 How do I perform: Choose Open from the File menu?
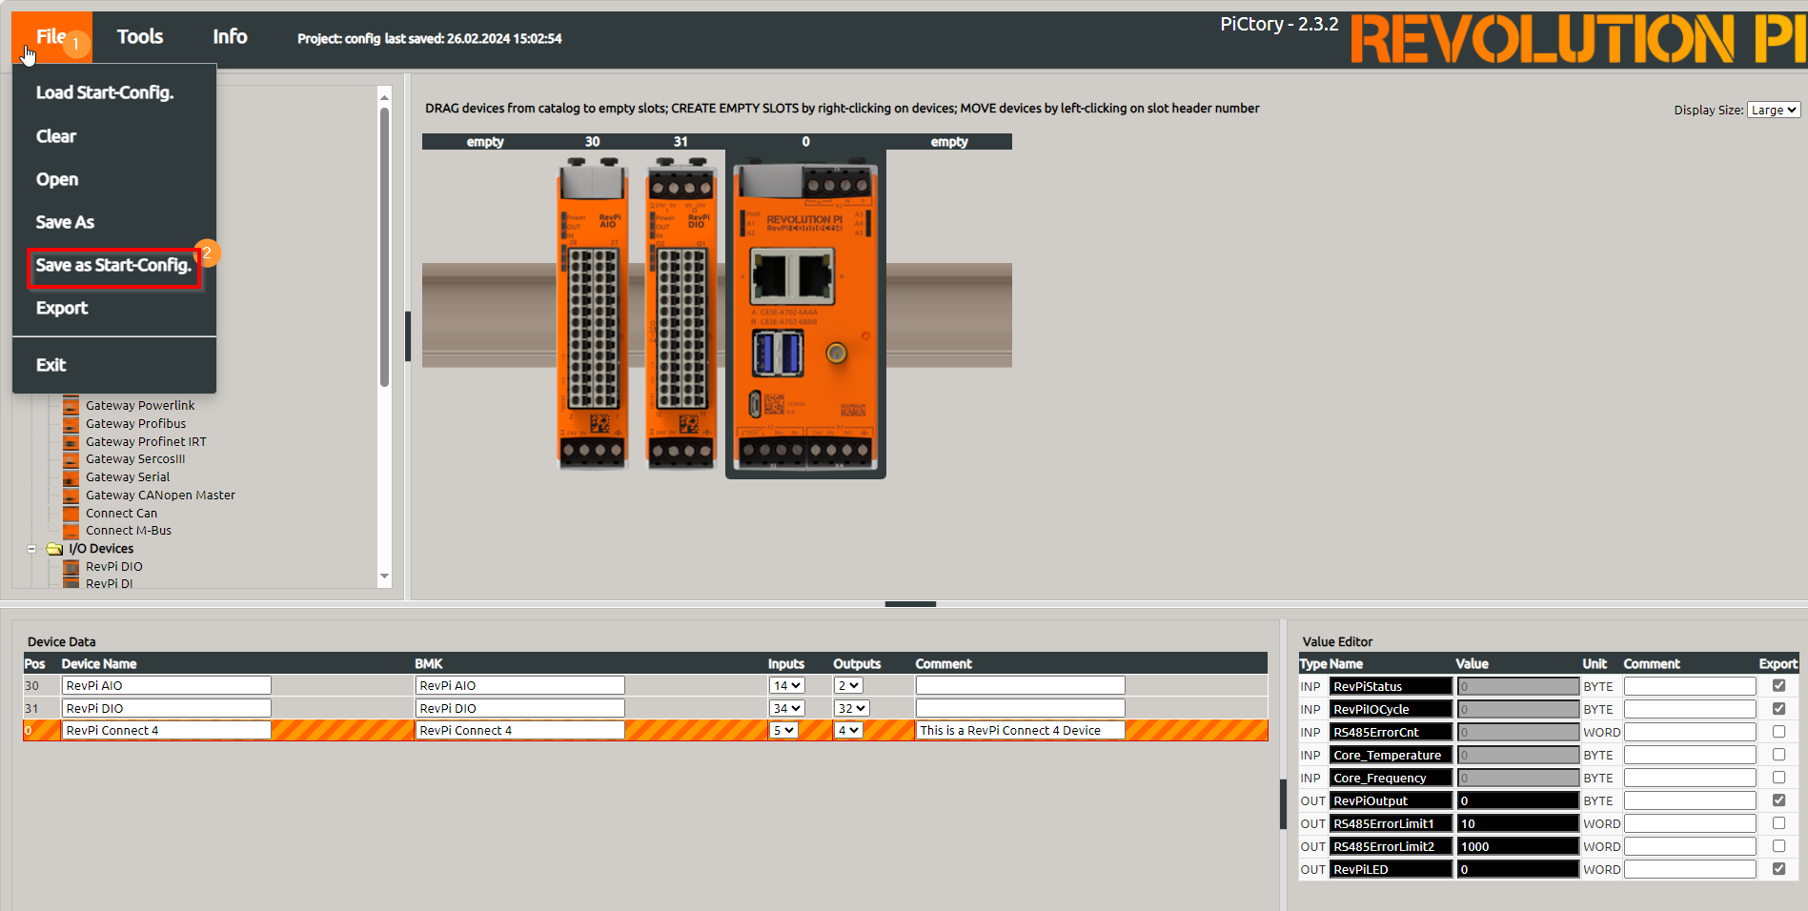[x=57, y=179]
